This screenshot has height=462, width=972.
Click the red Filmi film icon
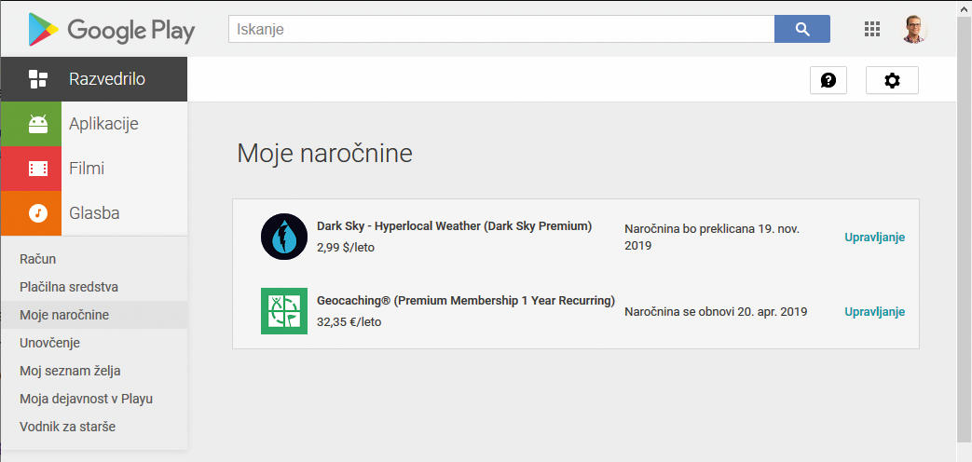pyautogui.click(x=31, y=169)
